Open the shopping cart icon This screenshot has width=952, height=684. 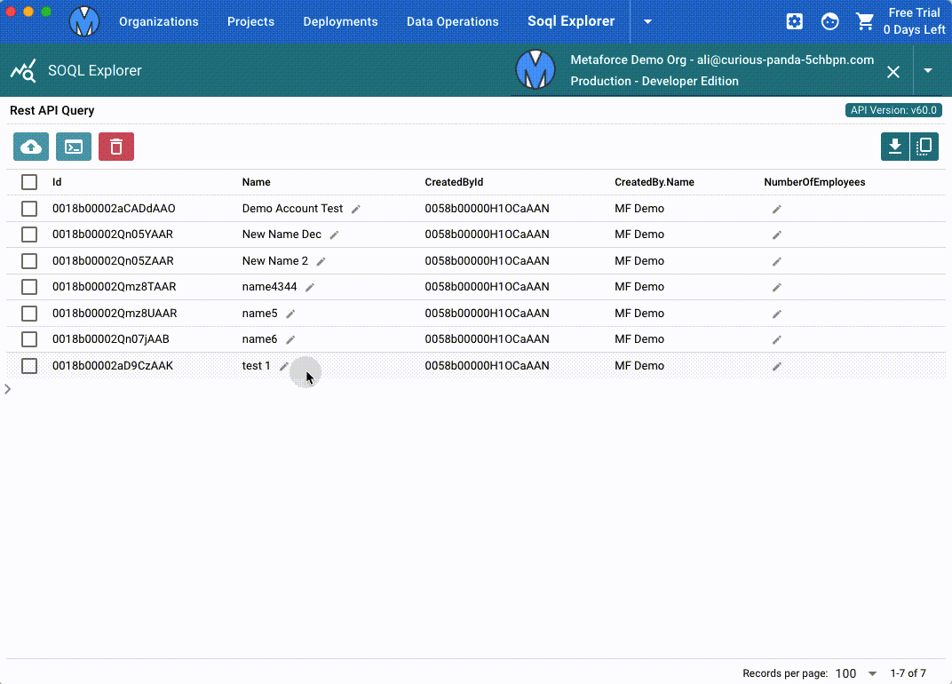[x=865, y=21]
